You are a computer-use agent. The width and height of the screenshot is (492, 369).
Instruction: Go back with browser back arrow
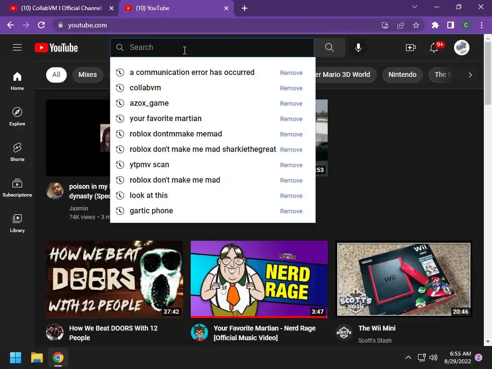[x=11, y=25]
